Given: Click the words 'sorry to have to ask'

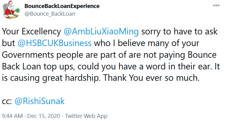Looking at the screenshot, I should coord(179,31).
